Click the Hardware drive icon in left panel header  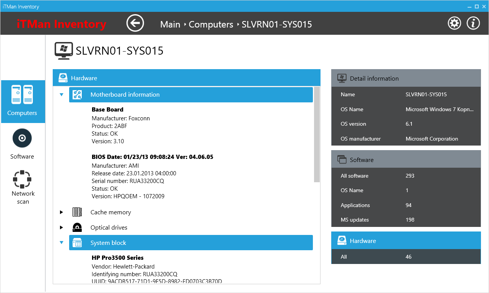[x=63, y=78]
